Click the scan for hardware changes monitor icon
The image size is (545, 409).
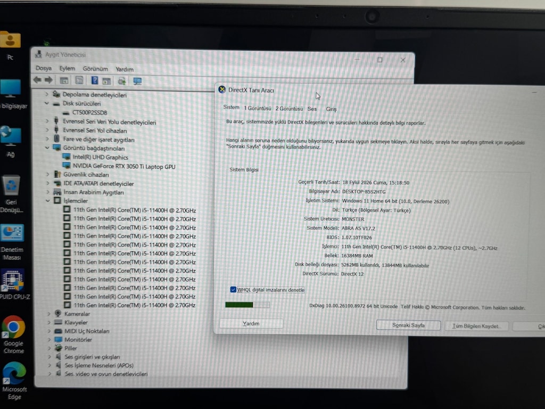(x=137, y=81)
